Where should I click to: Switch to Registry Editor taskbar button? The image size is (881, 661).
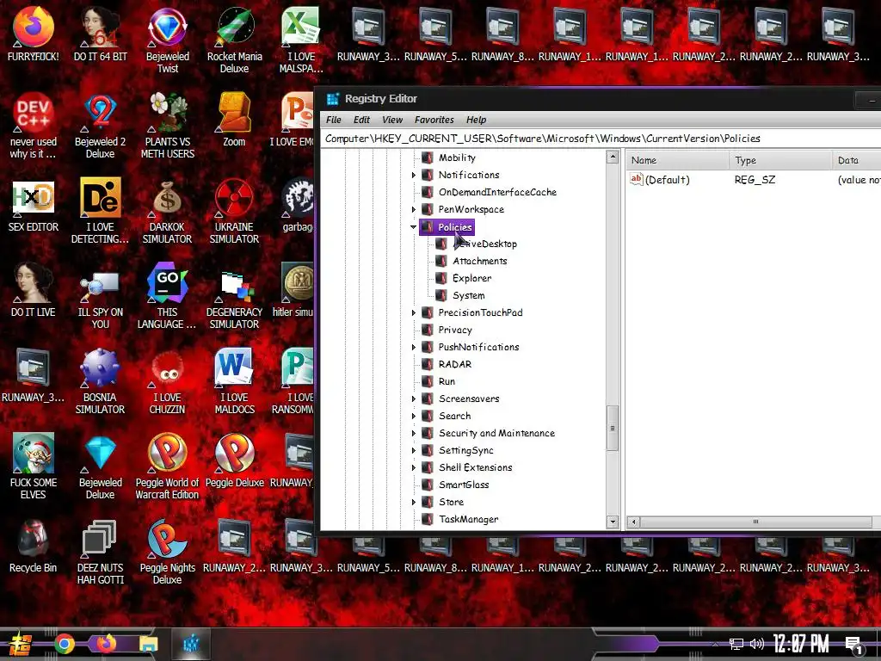(191, 644)
